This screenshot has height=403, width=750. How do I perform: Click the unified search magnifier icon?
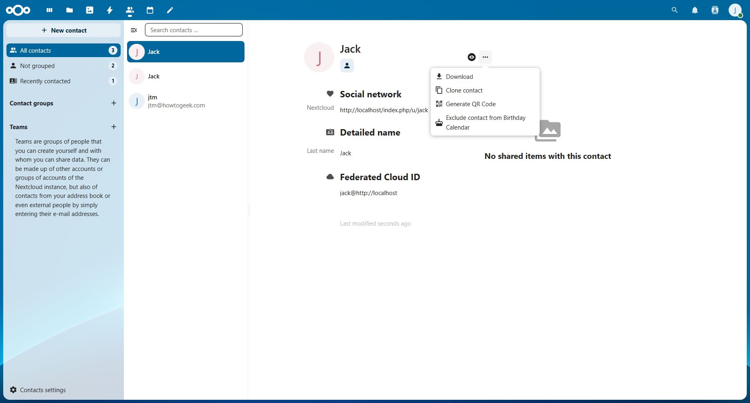point(674,10)
